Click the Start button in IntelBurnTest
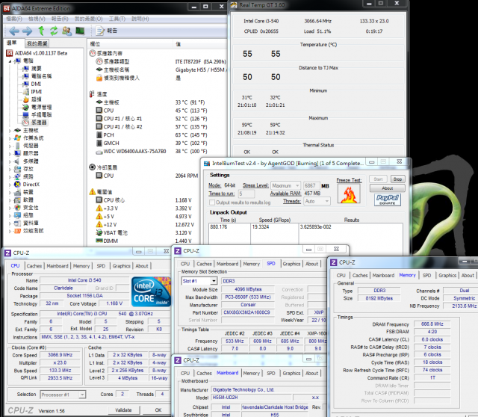 tap(378, 179)
